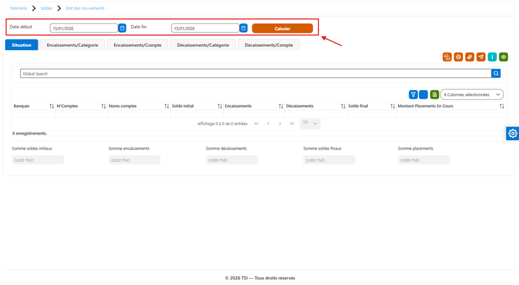Image resolution: width=519 pixels, height=285 pixels.
Task: Click the paperclip attachment icon
Action: 470,57
